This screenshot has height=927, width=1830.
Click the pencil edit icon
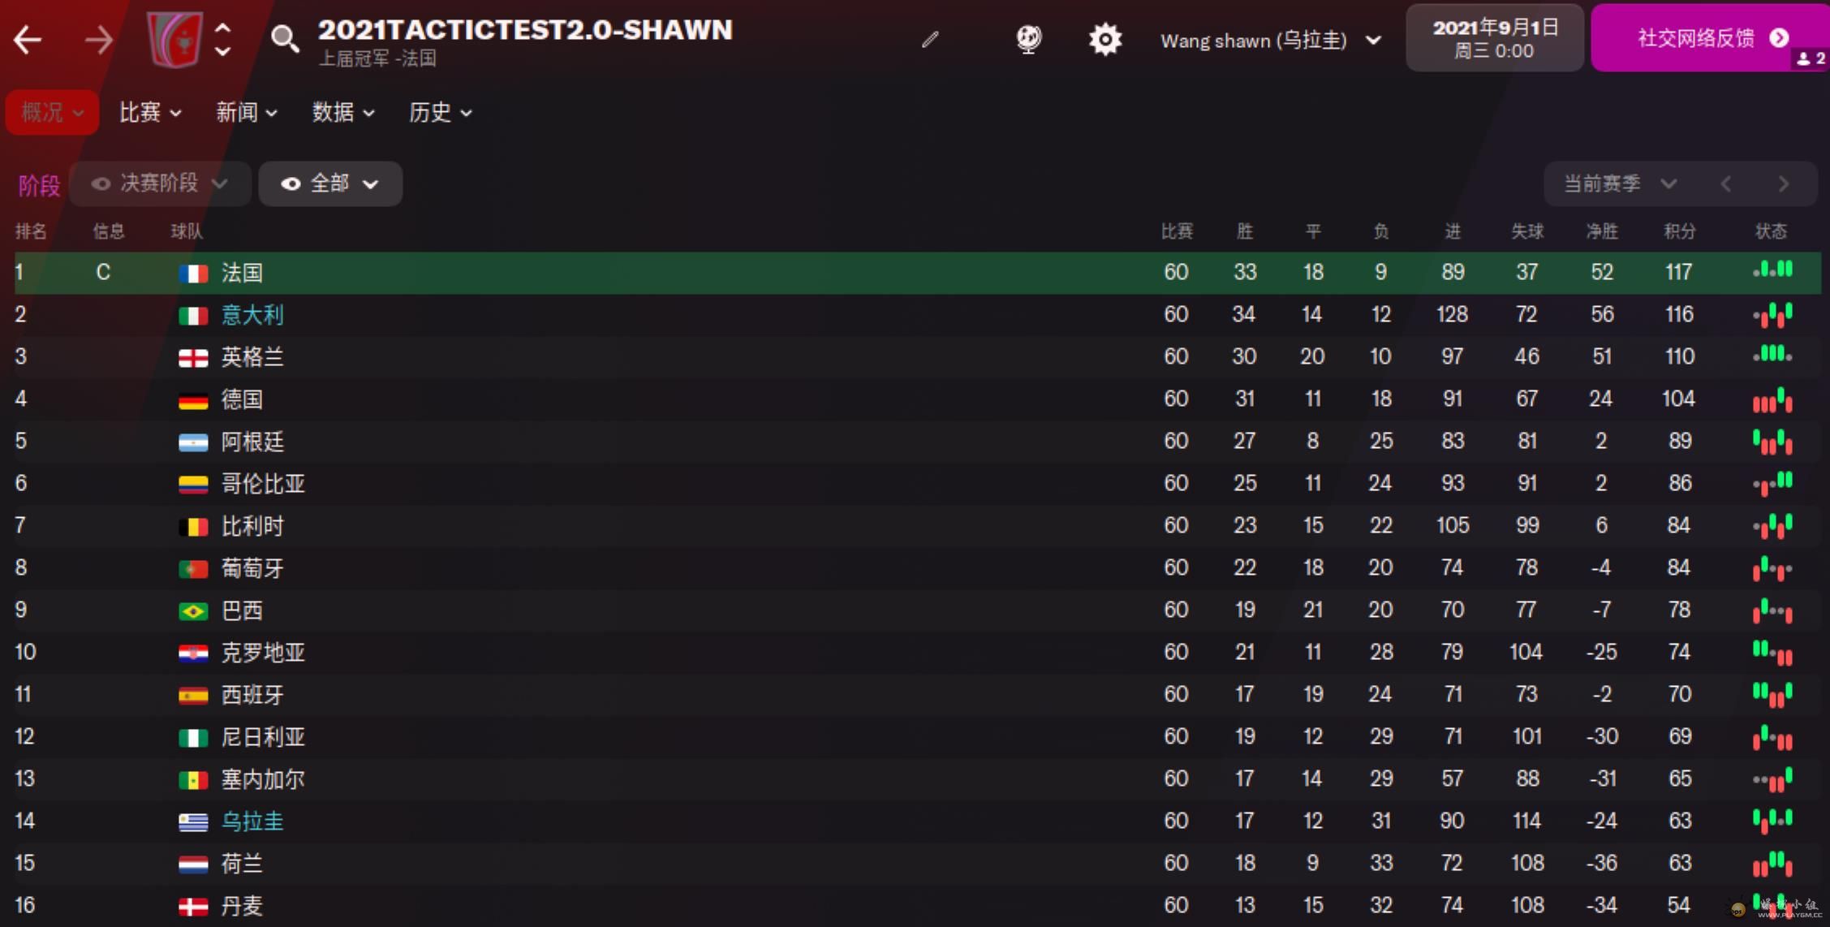(x=930, y=39)
